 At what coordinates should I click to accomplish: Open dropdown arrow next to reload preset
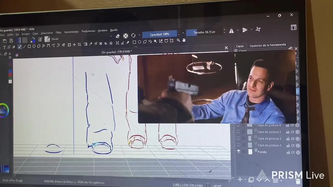tap(139, 35)
